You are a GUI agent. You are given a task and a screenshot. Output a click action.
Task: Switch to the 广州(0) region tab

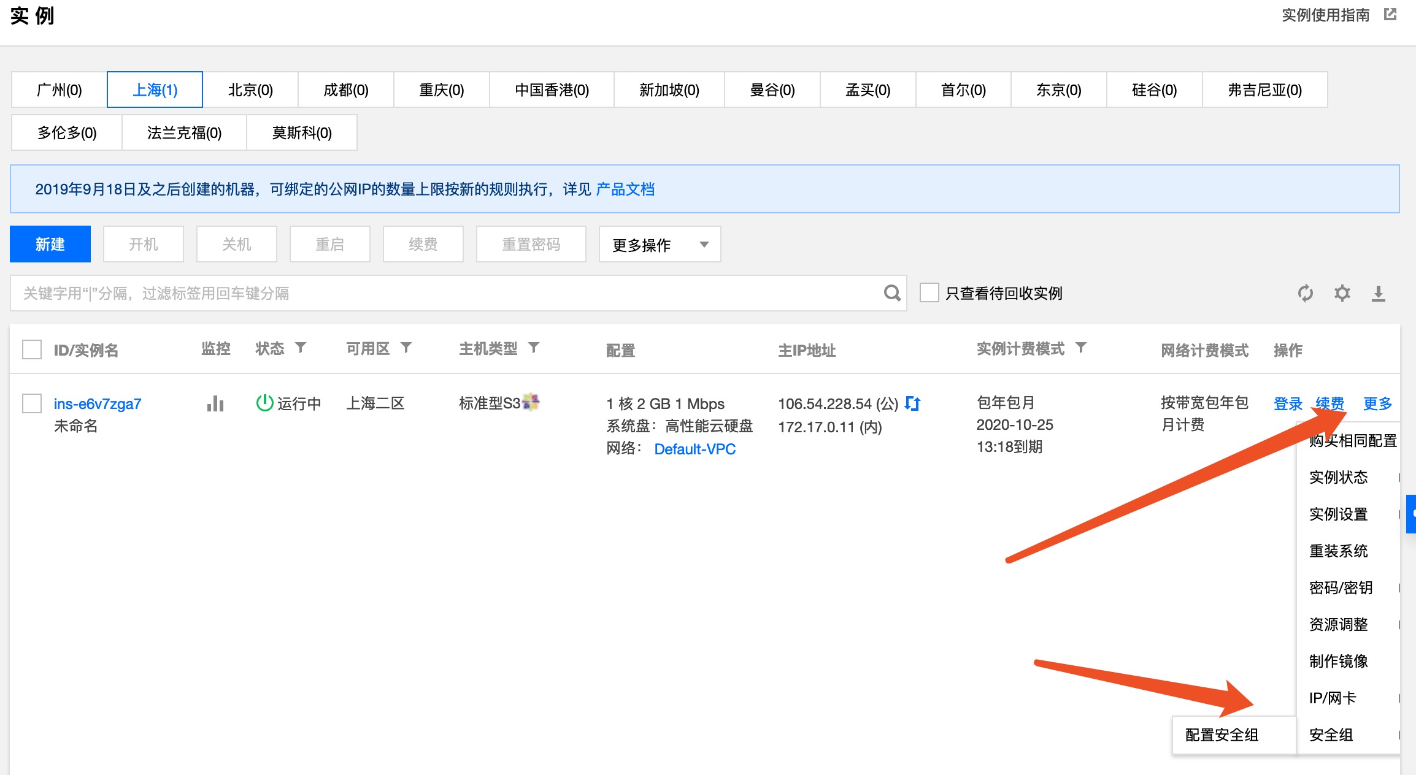point(59,90)
